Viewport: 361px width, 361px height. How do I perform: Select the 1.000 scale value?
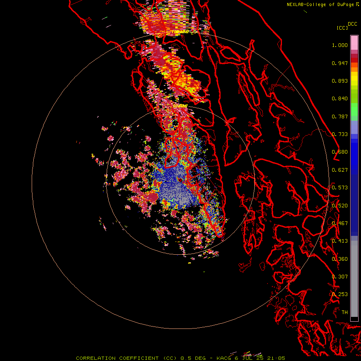pyautogui.click(x=340, y=45)
